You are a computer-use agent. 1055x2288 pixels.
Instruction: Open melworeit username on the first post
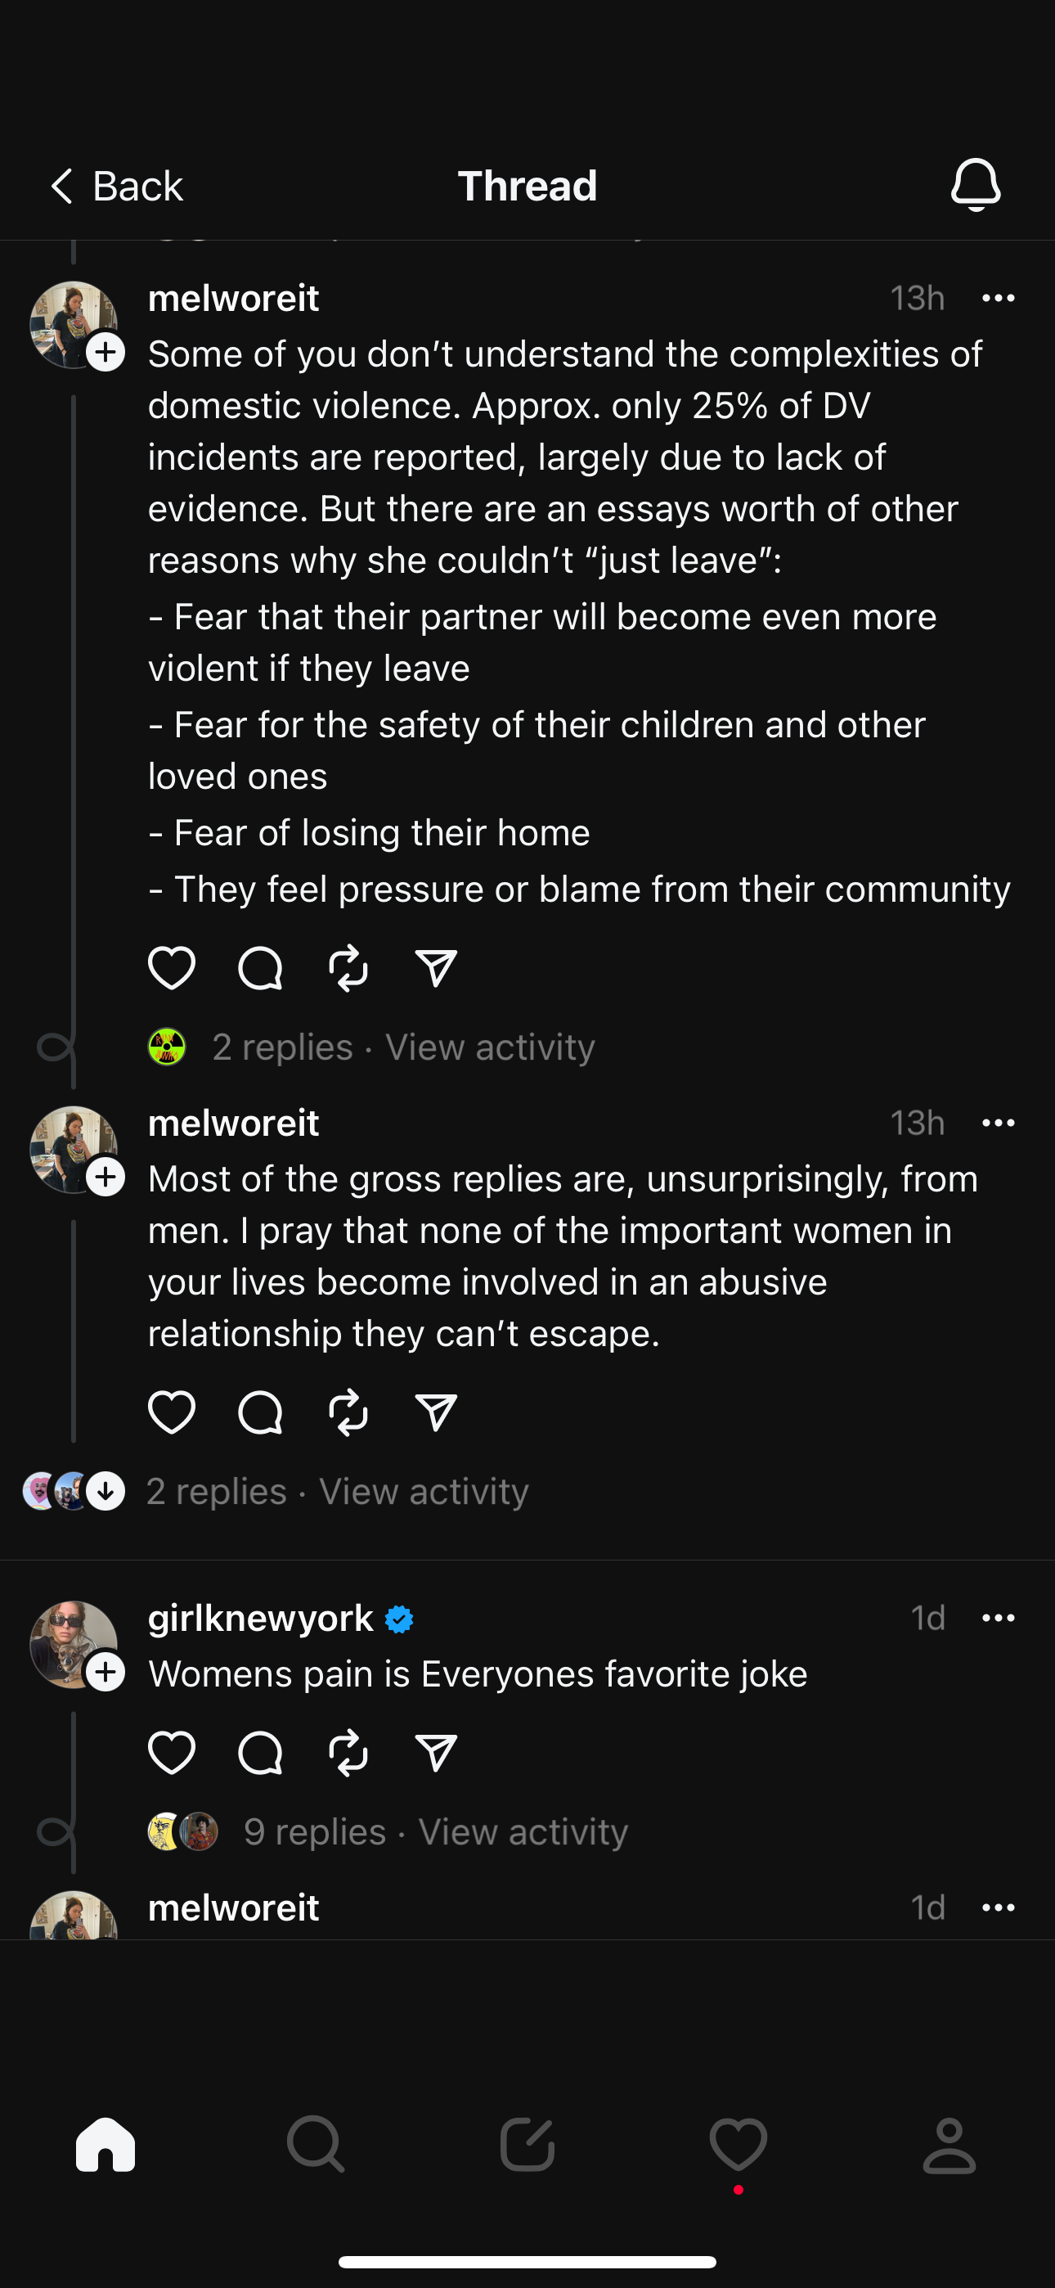point(232,298)
